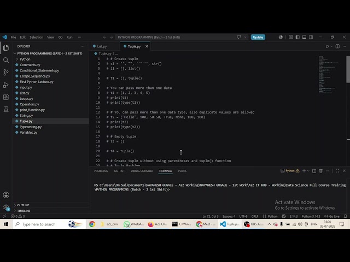Split the terminal panel
This screenshot has width=350, height=262.
(314, 171)
